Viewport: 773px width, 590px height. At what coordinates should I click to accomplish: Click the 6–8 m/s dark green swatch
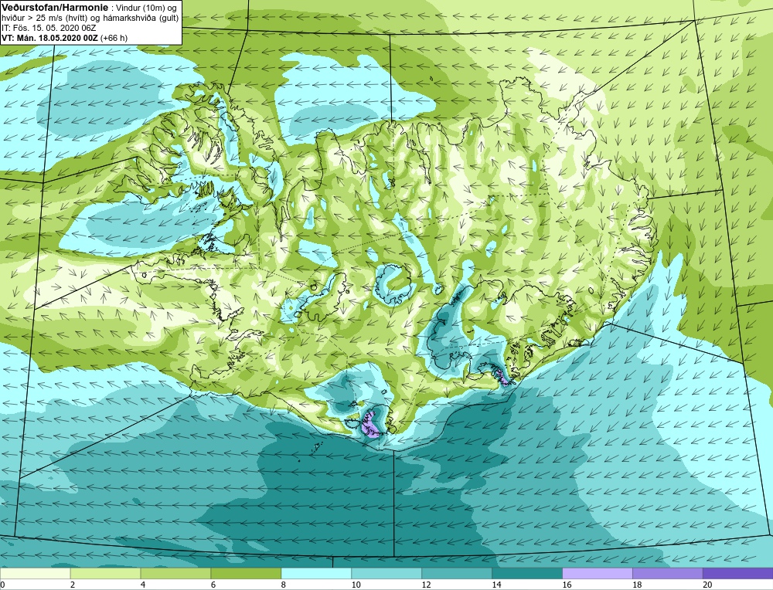(x=246, y=573)
